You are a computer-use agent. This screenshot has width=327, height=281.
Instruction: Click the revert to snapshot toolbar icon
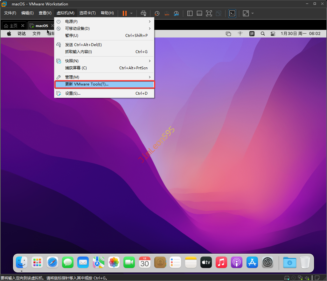tap(167, 13)
